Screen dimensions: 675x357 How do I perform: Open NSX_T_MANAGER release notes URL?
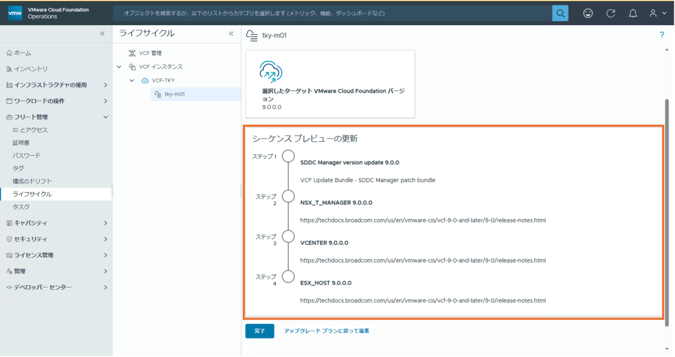point(423,220)
